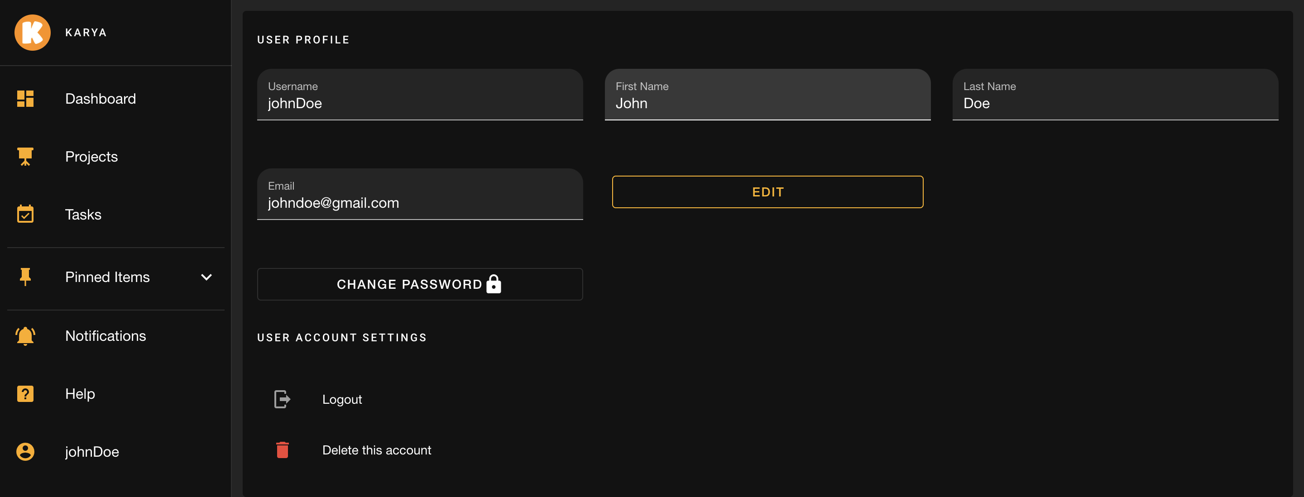Select the johnDoe profile icon

click(x=26, y=452)
